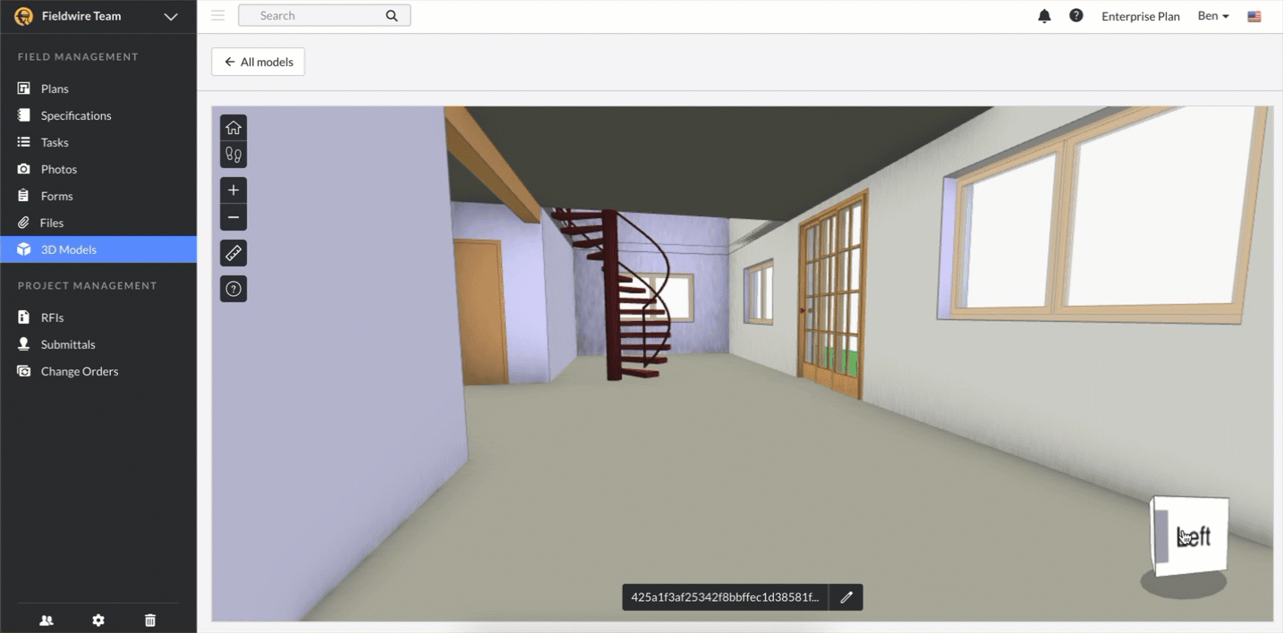This screenshot has height=633, width=1283.
Task: Click the Search input field
Action: (318, 15)
